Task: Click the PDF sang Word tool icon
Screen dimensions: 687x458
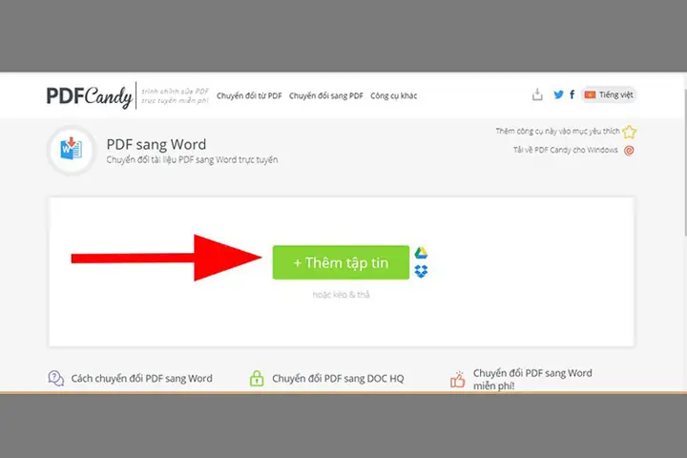Action: pyautogui.click(x=72, y=150)
